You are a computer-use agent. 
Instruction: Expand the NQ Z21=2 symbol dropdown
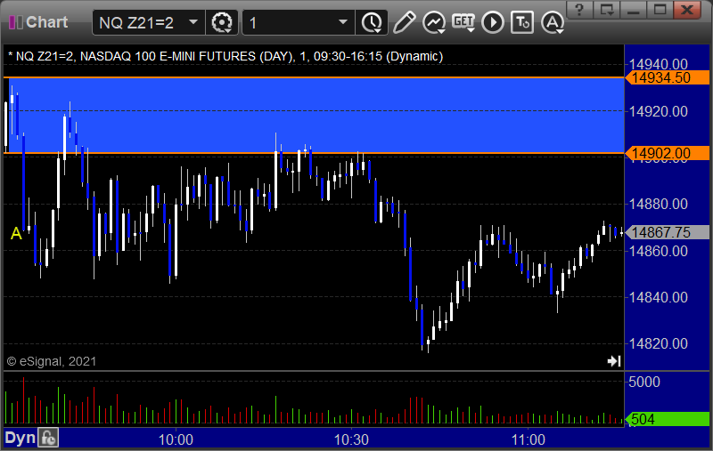193,21
